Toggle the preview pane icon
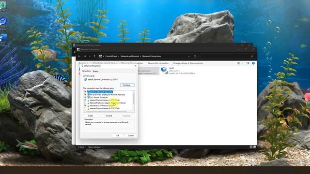Image resolution: width=310 pixels, height=174 pixels. pyautogui.click(x=248, y=63)
